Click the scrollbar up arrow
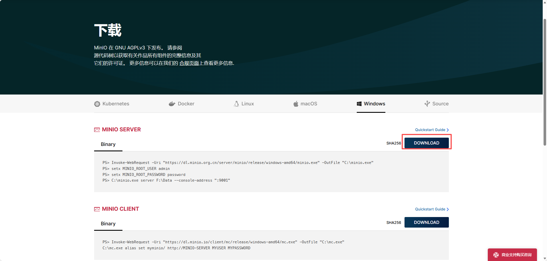Viewport: 547px width, 261px height. (545, 2)
